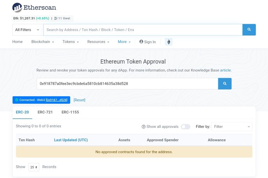268x178 pixels.
Task: Click the Reset link
Action: click(80, 100)
